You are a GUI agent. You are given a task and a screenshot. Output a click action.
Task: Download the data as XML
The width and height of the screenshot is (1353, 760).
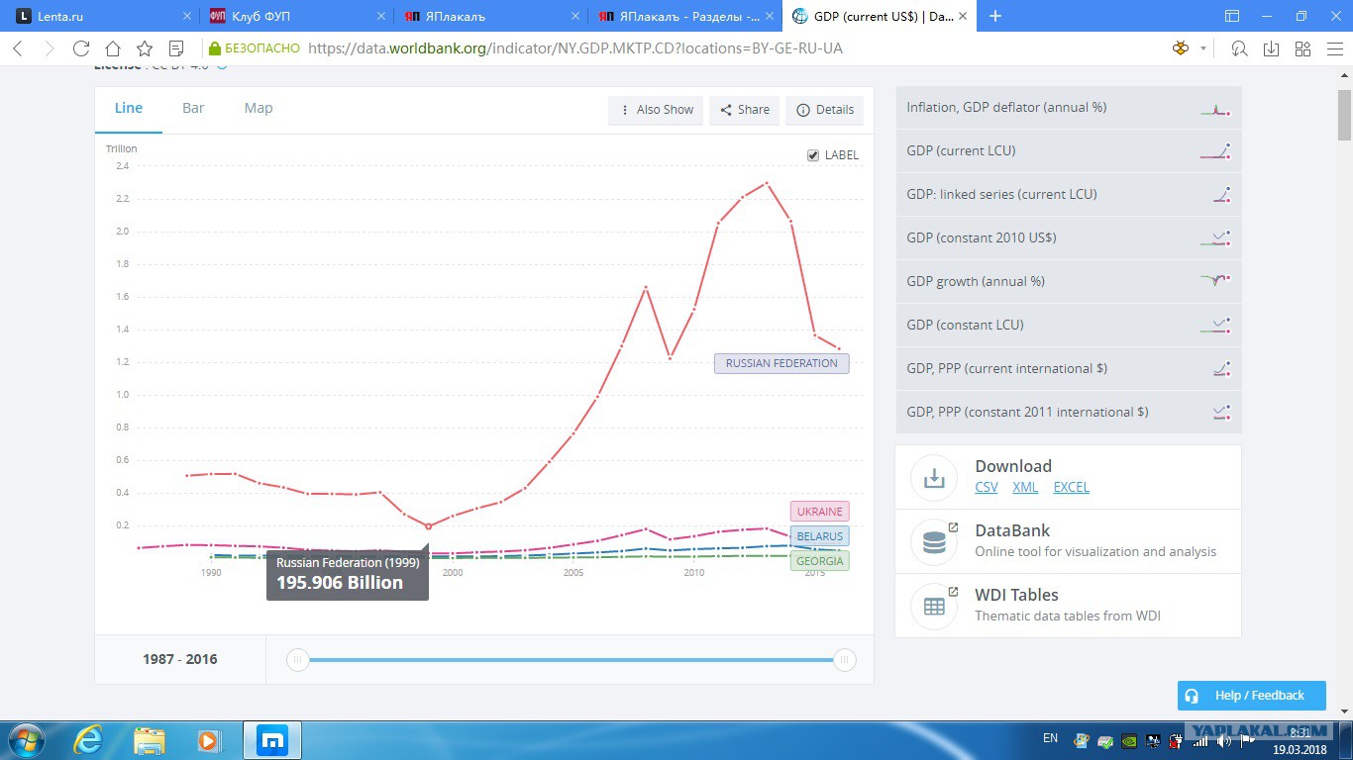tap(1025, 487)
